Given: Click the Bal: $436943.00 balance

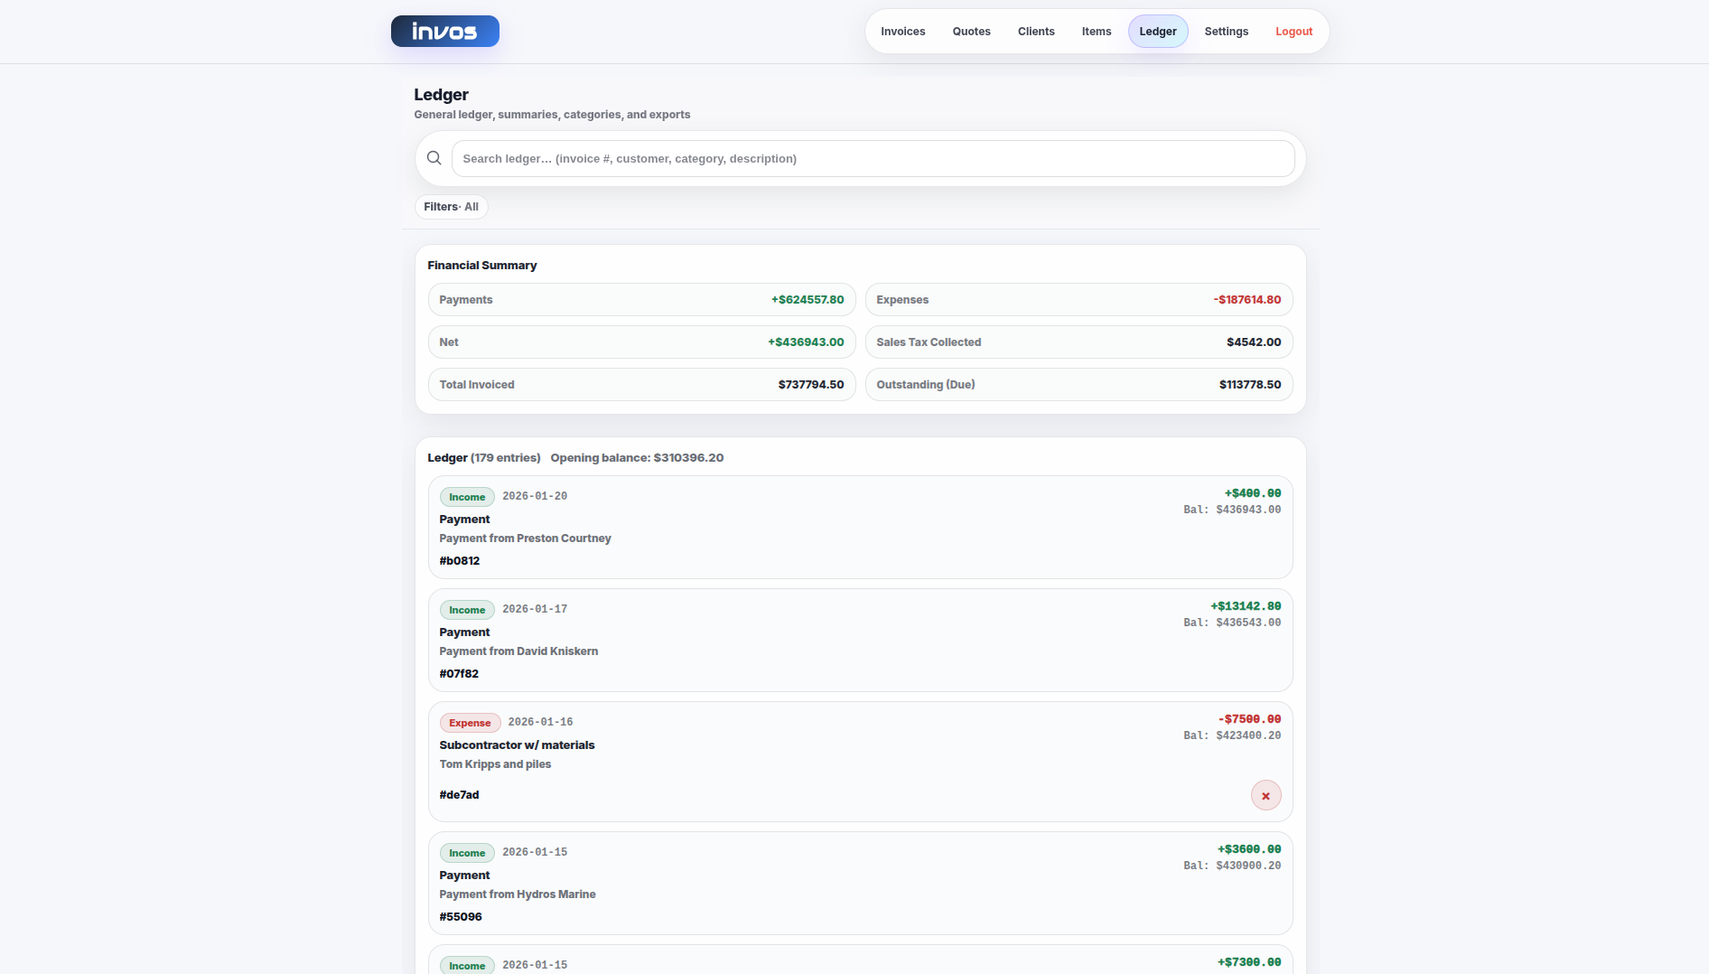Looking at the screenshot, I should (1232, 510).
